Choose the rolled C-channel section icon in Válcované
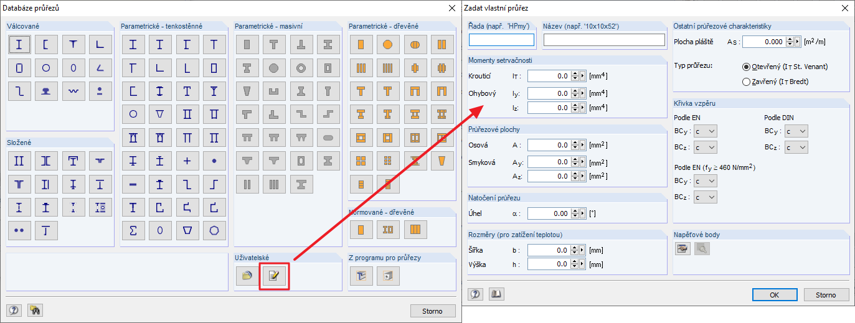The image size is (855, 323). point(45,45)
